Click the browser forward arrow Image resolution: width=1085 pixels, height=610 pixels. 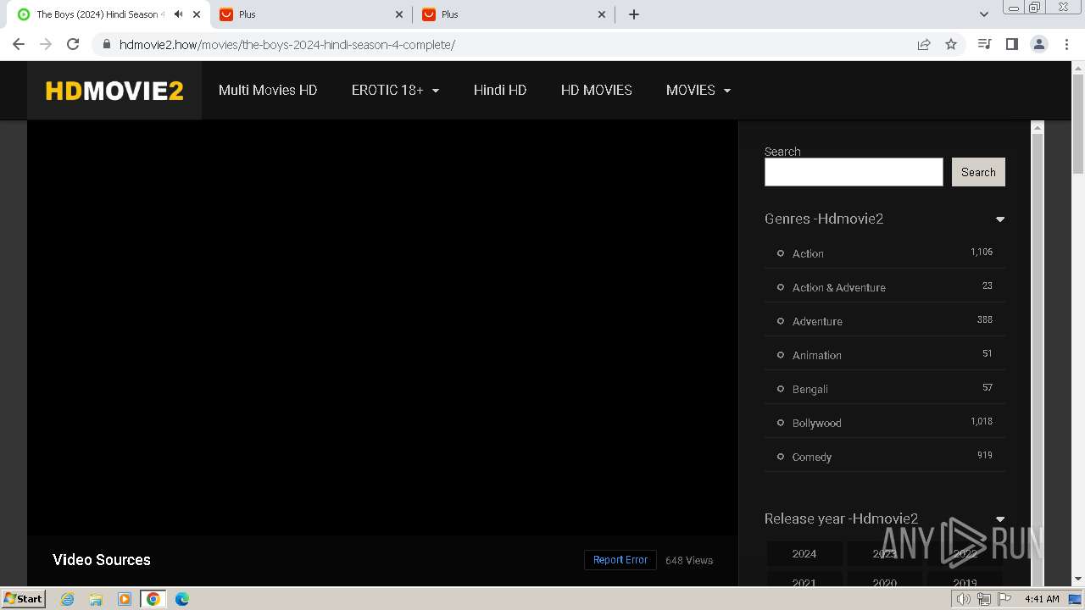pos(46,44)
